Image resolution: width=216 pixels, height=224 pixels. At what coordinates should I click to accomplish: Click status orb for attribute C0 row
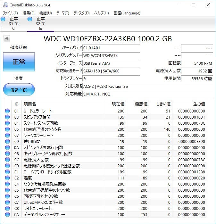7,166
